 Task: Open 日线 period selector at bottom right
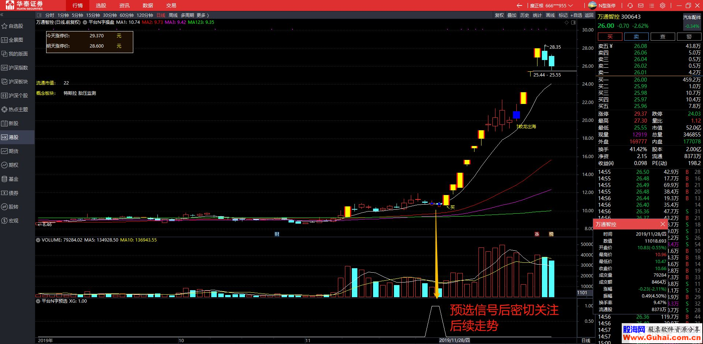point(586,340)
